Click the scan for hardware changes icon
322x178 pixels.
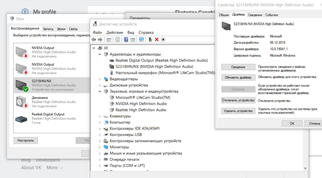[142, 39]
